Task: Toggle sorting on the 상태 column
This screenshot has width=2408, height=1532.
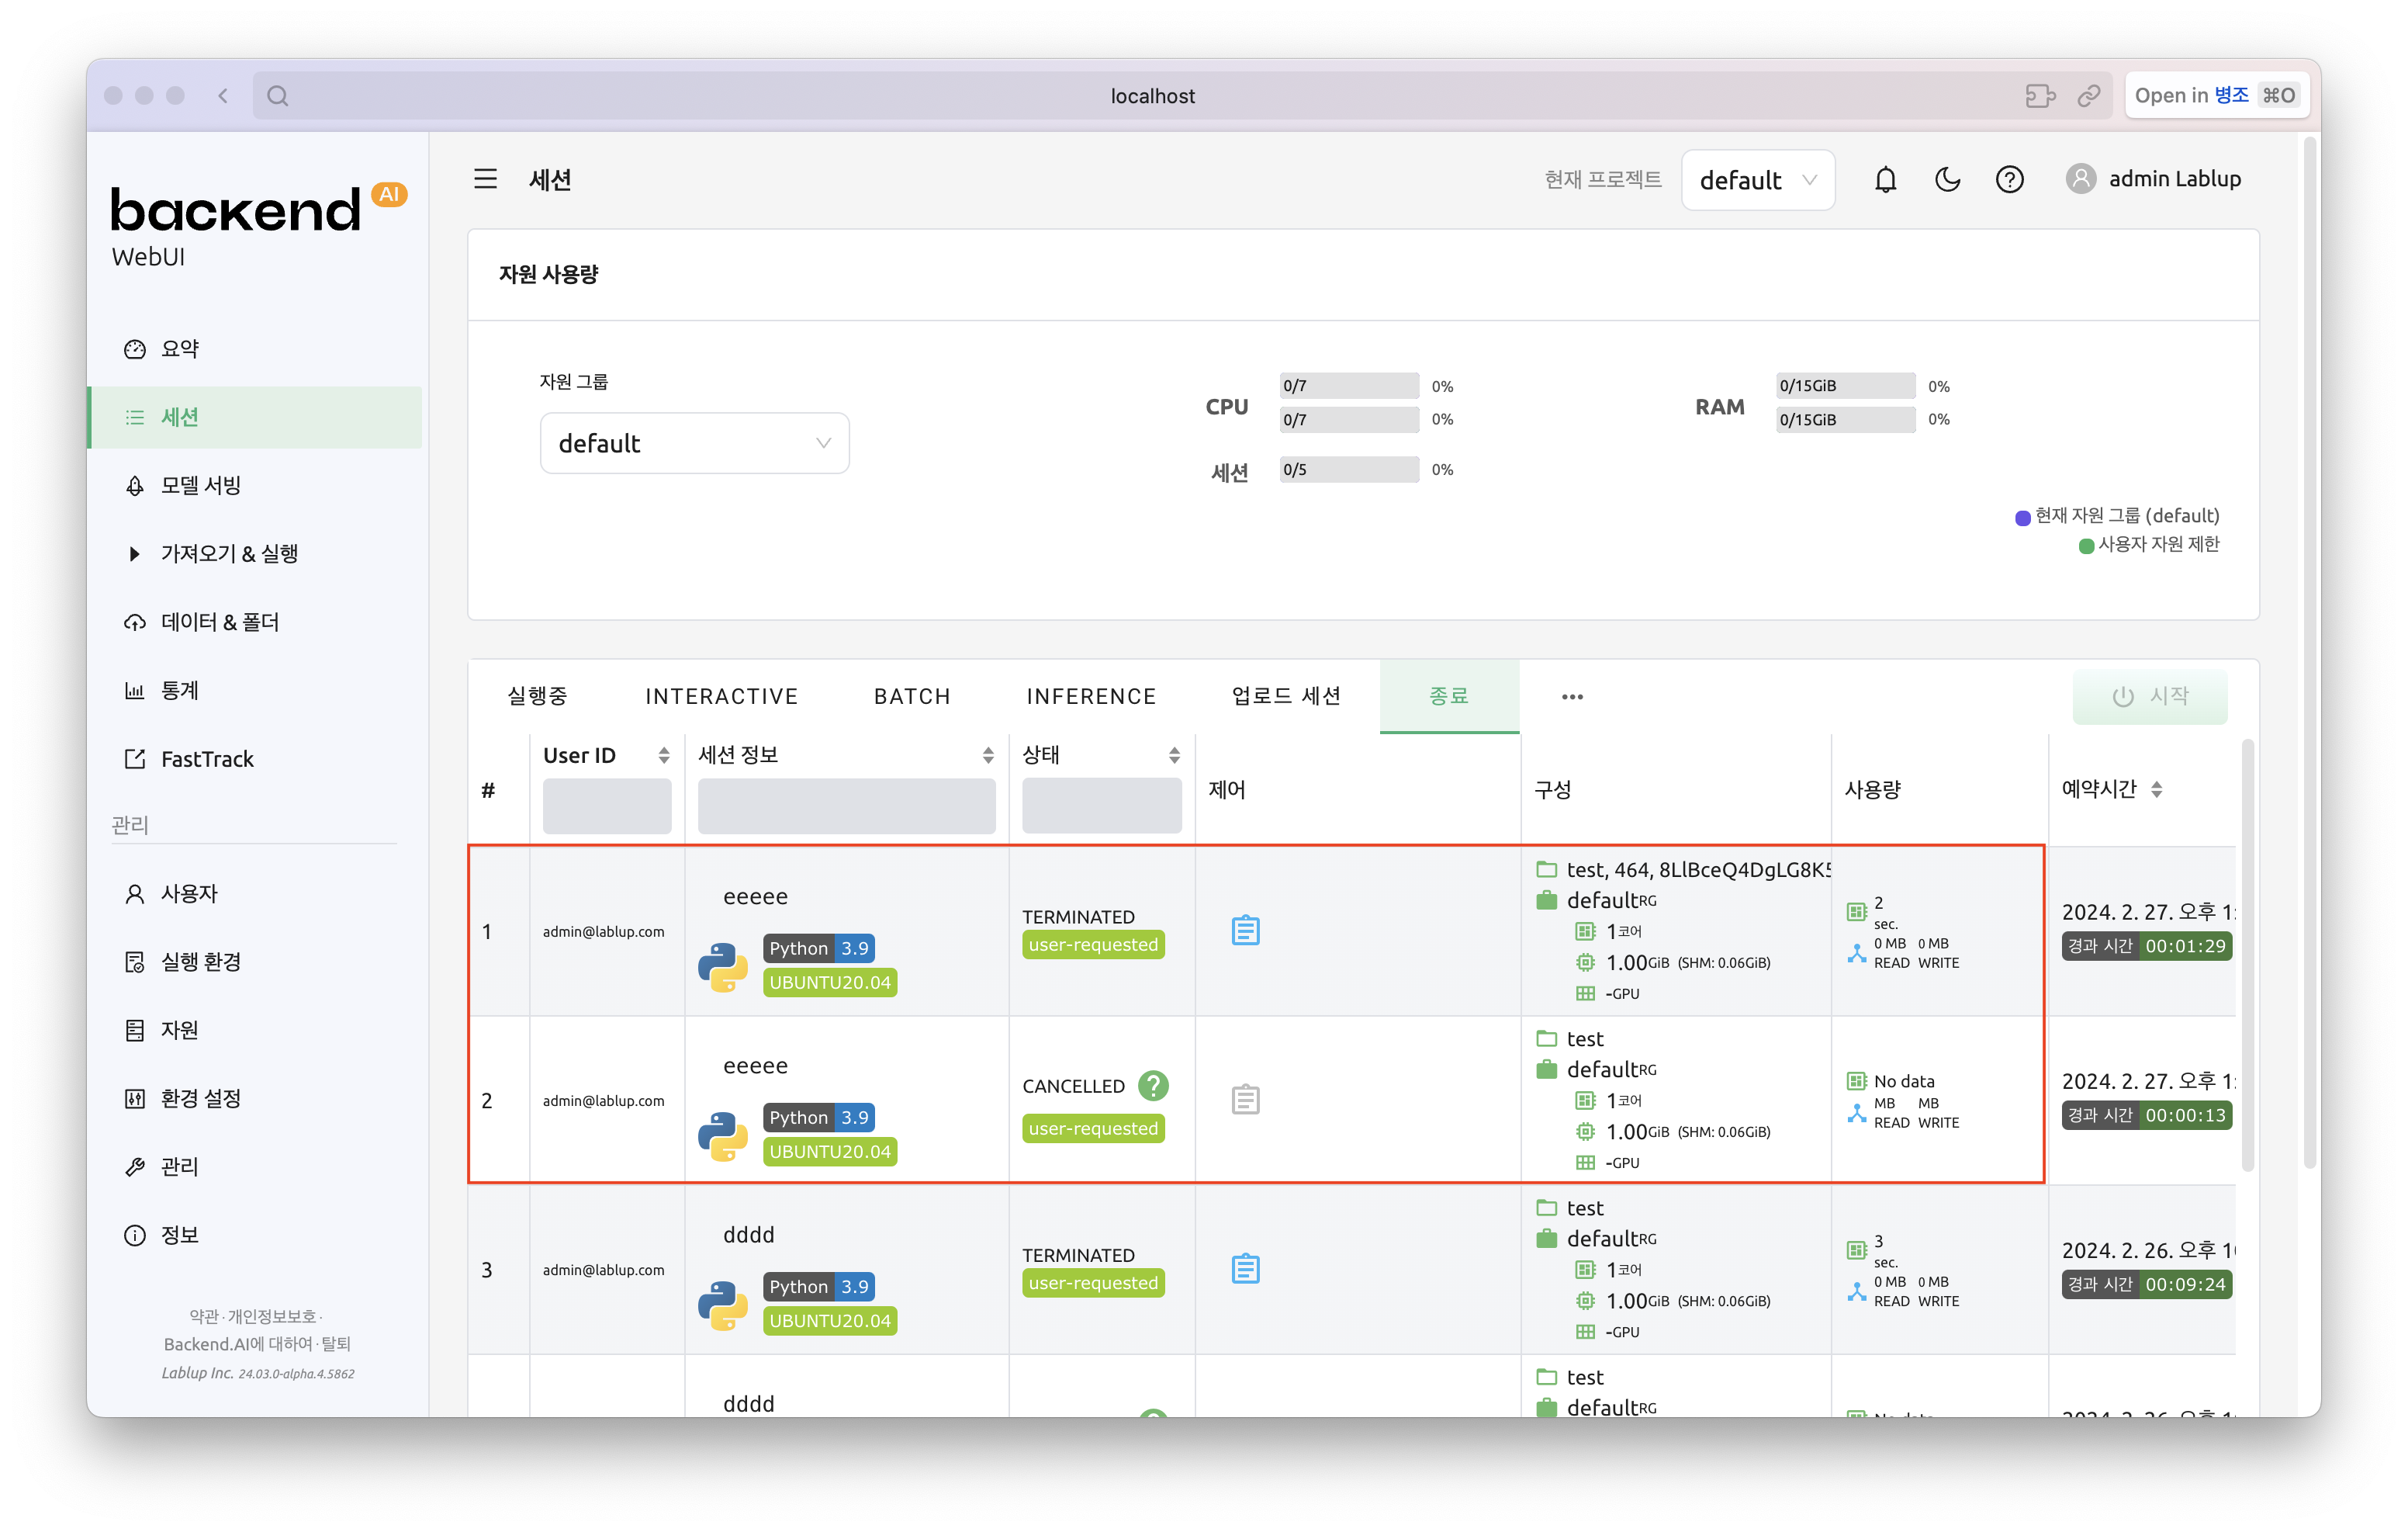Action: click(1174, 755)
